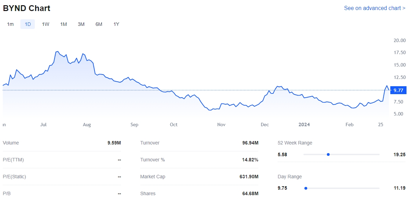
Task: Click the BYND Chart heading
Action: pyautogui.click(x=27, y=8)
